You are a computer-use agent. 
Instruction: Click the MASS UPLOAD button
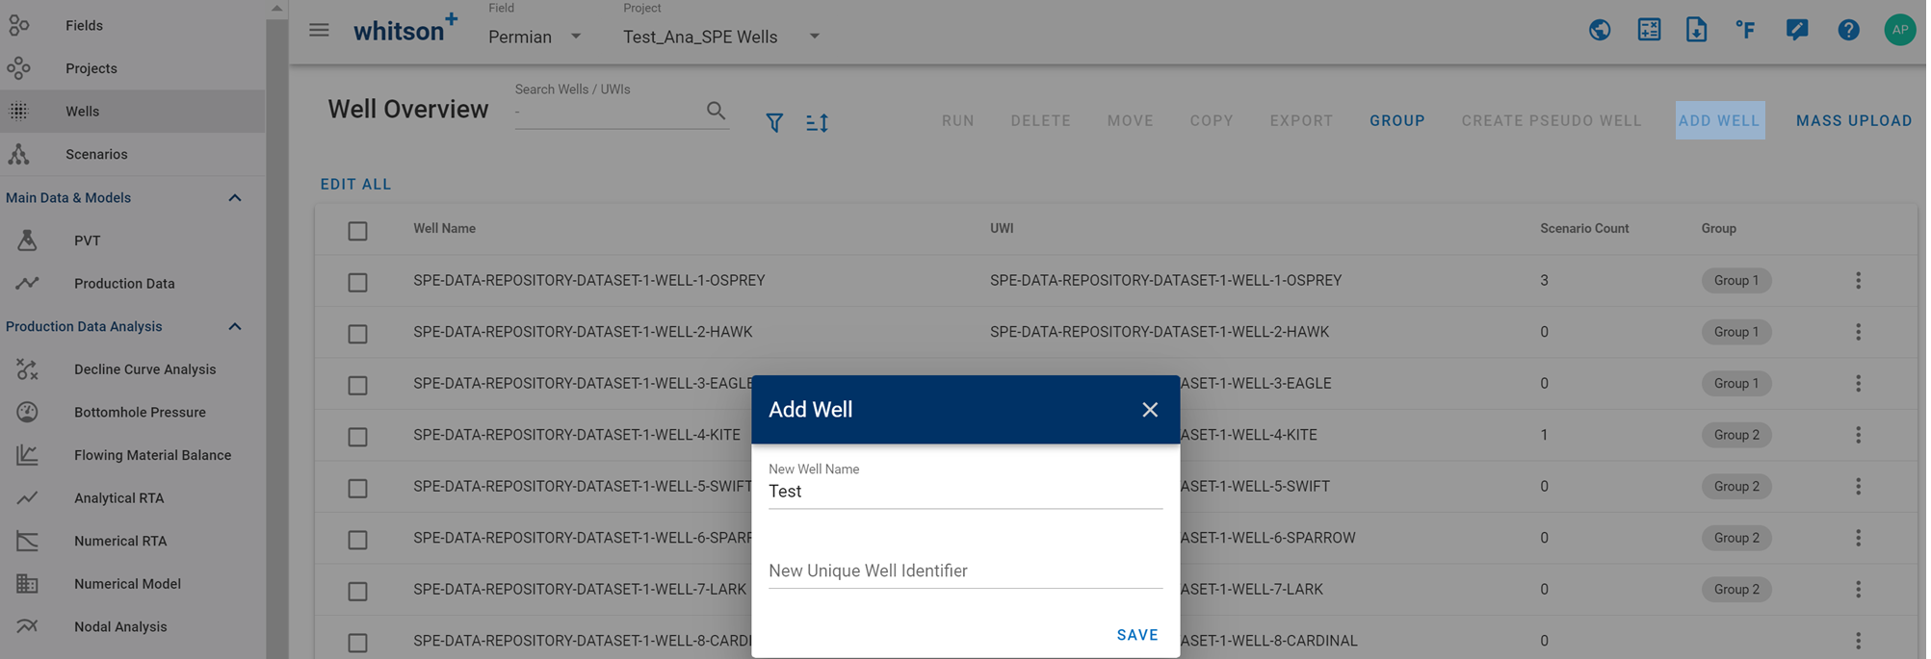[1853, 121]
